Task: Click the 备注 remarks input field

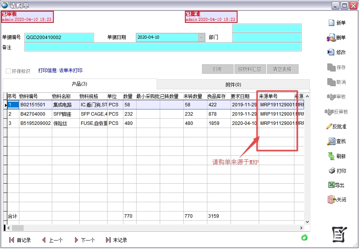Action: click(x=162, y=47)
